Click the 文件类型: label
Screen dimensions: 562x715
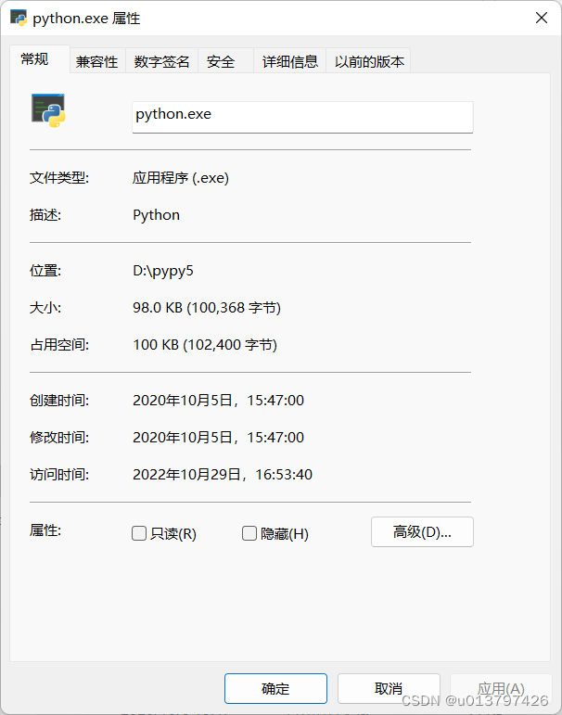[59, 178]
